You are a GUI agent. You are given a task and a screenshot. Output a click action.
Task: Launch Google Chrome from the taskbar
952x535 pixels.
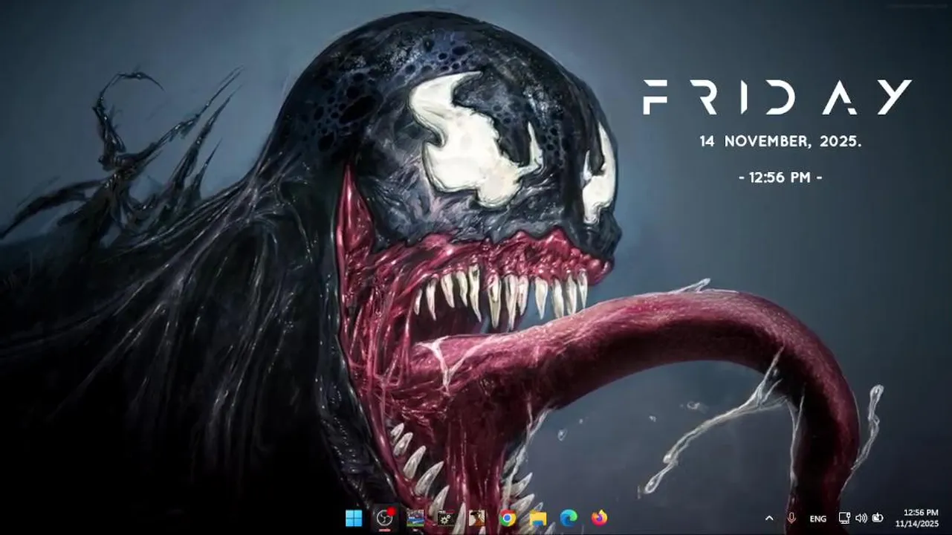pyautogui.click(x=508, y=518)
